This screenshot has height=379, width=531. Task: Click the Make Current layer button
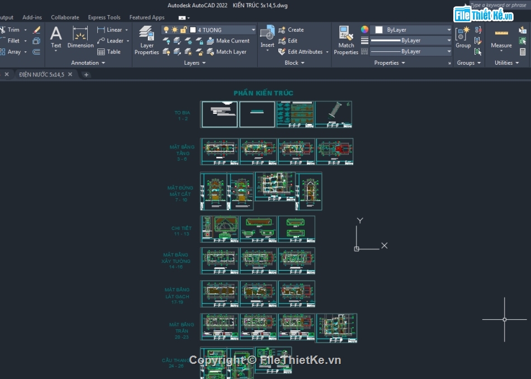(228, 41)
